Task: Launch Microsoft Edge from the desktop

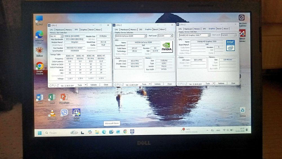Action: click(39, 37)
